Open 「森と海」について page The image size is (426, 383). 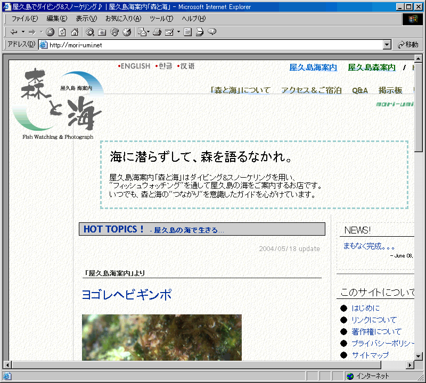pyautogui.click(x=241, y=90)
